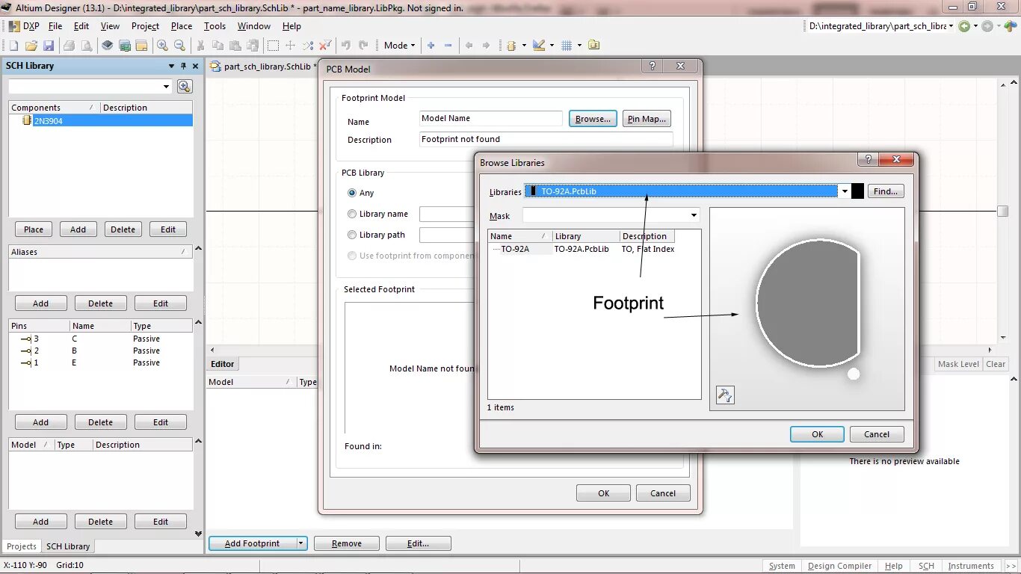Viewport: 1021px width, 574px height.
Task: Click the help question mark in Browse Libraries
Action: tap(867, 160)
